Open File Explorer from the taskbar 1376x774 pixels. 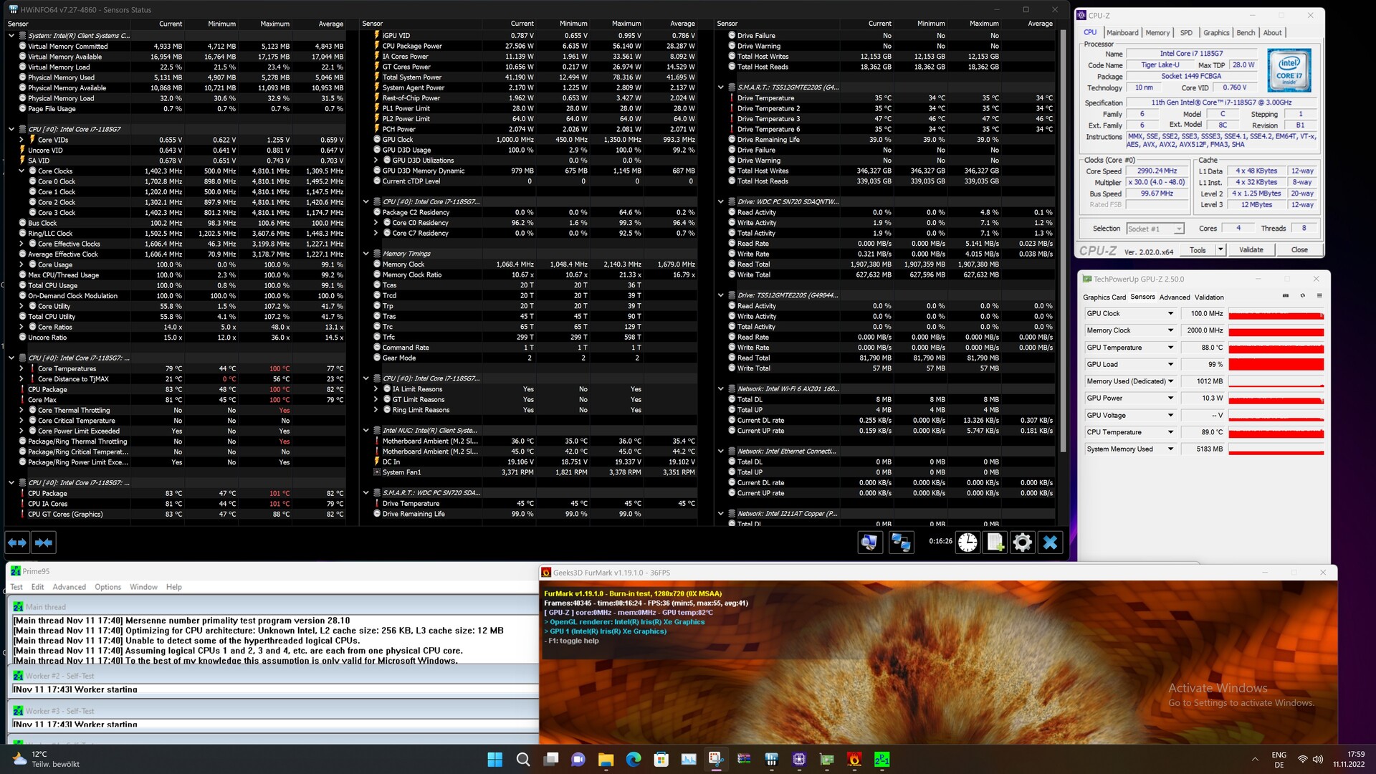coord(606,760)
